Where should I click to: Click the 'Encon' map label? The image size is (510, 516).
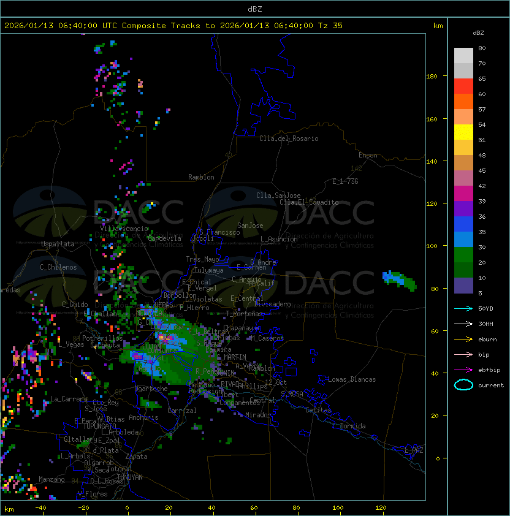368,155
